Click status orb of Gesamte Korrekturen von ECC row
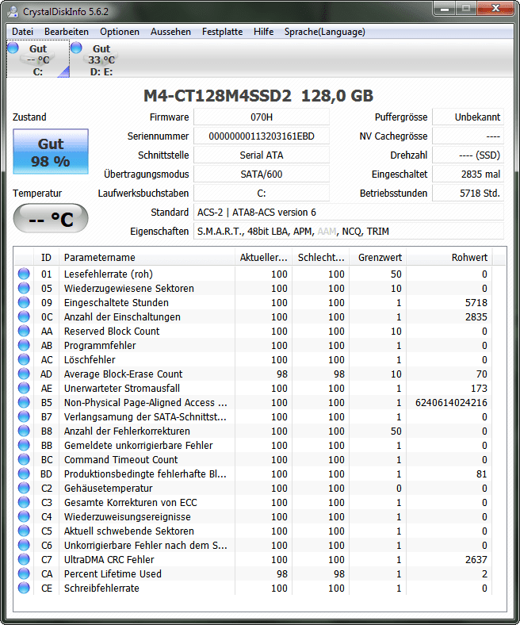The width and height of the screenshot is (520, 625). 24,503
